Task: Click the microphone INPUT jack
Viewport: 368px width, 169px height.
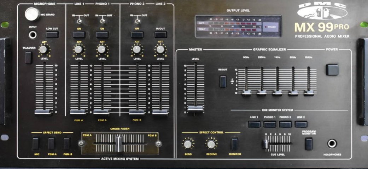Action: coord(33,35)
